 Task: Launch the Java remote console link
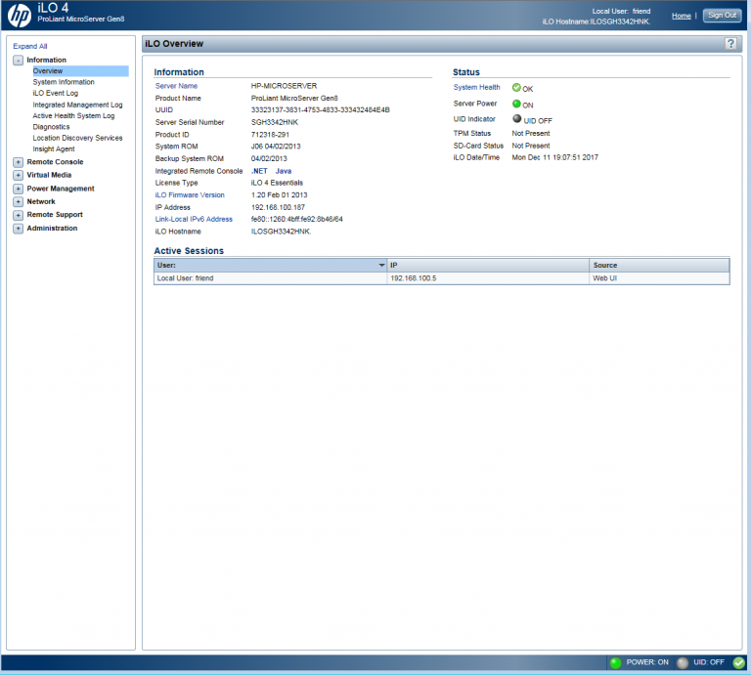click(x=283, y=171)
